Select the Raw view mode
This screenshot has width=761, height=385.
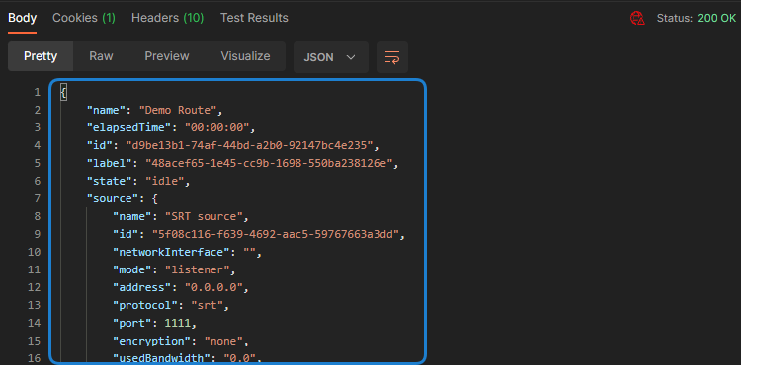tap(101, 56)
